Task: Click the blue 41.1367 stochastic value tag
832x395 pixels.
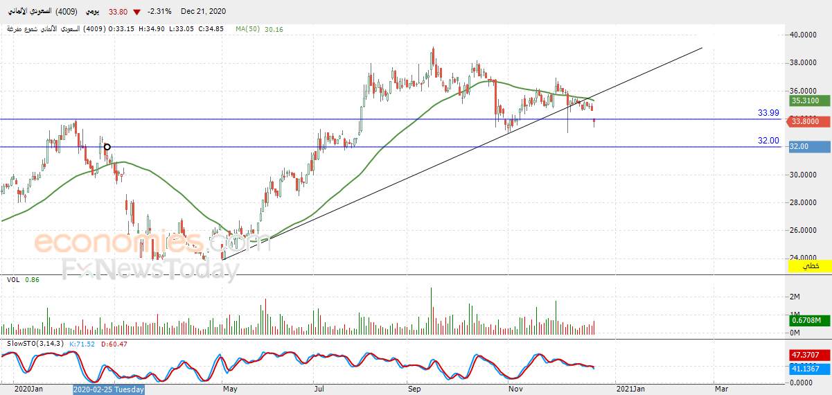Action: pyautogui.click(x=810, y=369)
